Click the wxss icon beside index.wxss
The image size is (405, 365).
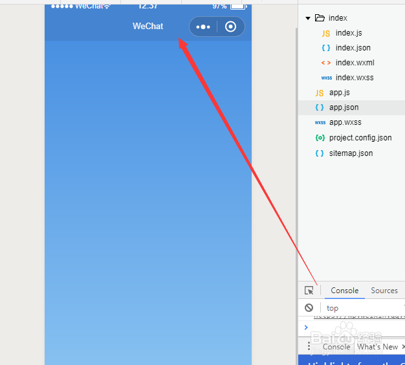tap(327, 78)
